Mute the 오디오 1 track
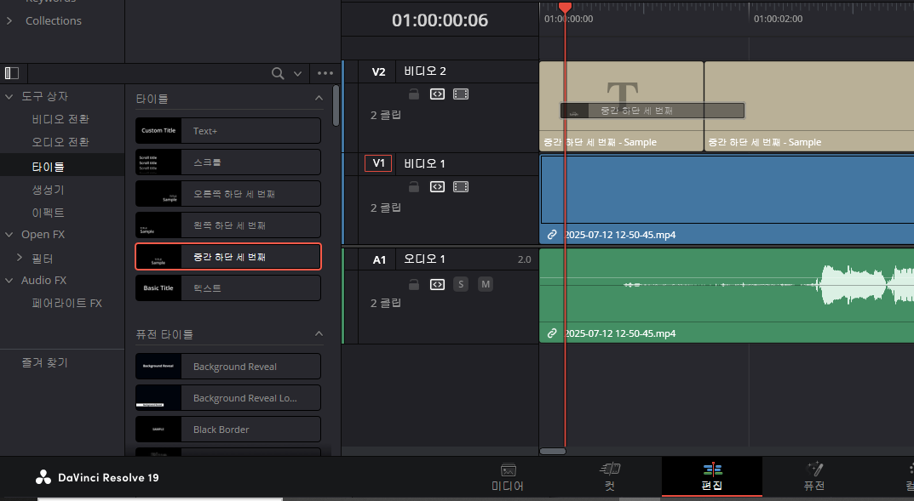 (x=485, y=284)
